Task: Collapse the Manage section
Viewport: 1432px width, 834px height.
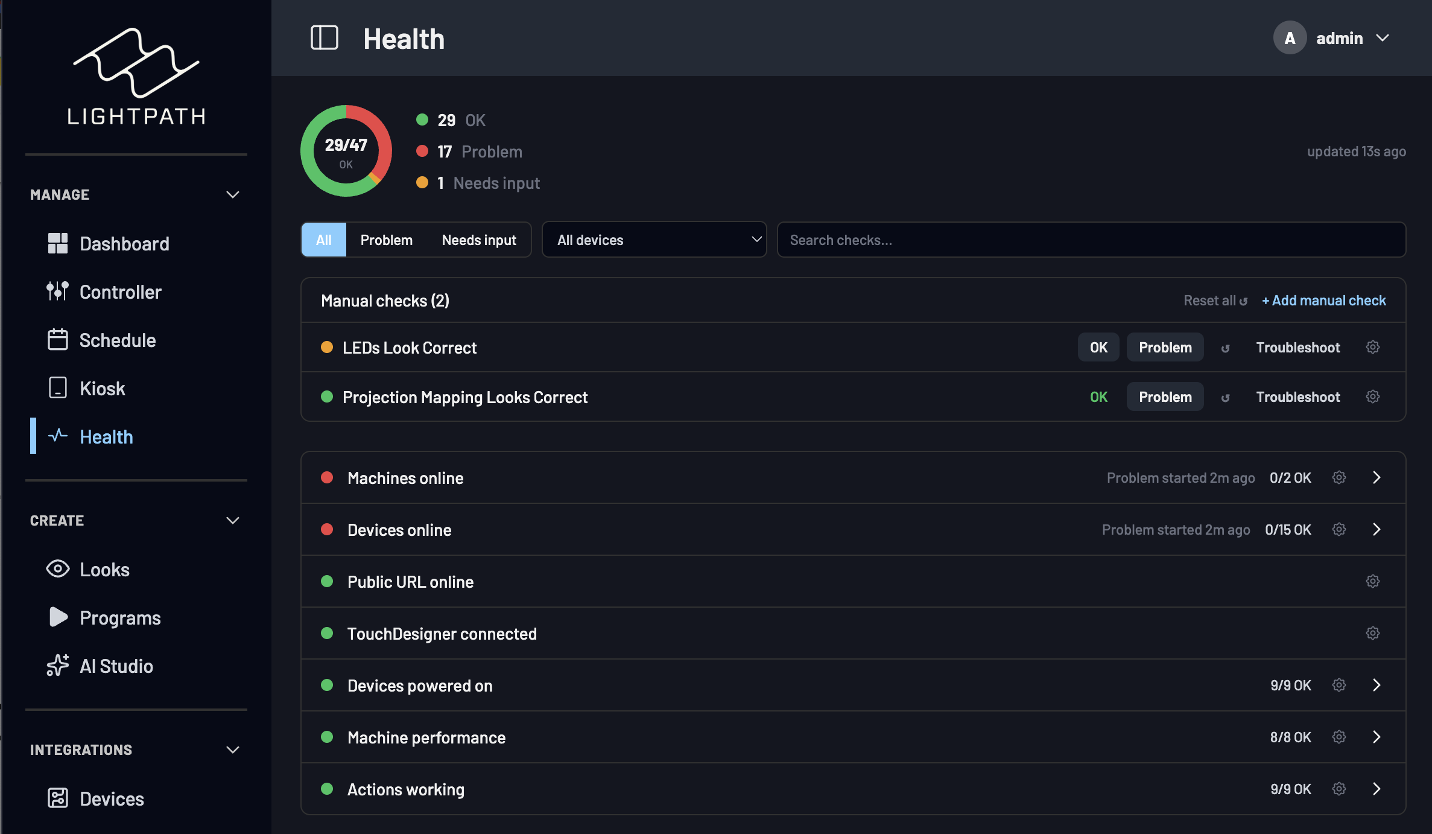Action: [233, 194]
